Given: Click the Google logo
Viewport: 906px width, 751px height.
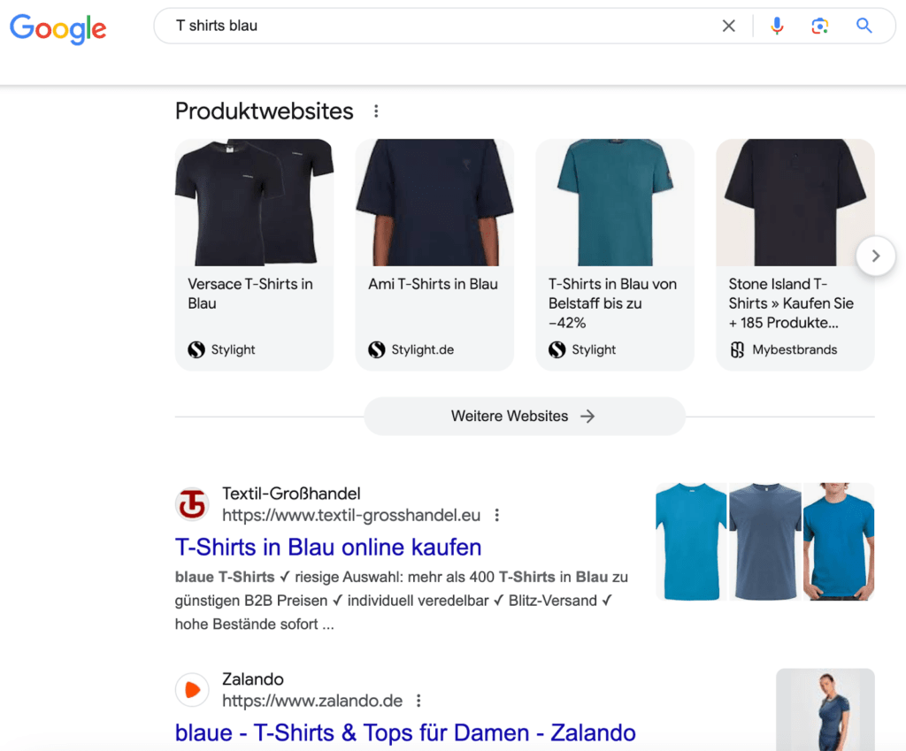Looking at the screenshot, I should (x=58, y=27).
